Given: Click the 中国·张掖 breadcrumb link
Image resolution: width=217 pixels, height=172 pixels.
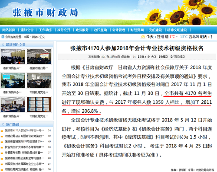Looking at the screenshot, I should 30,37.
